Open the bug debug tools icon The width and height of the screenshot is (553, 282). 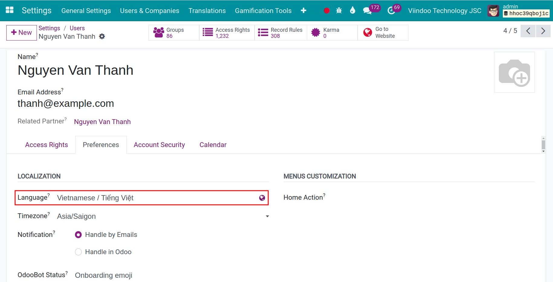click(339, 11)
